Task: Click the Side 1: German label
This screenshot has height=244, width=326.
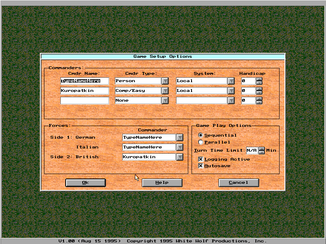Action: click(x=73, y=137)
